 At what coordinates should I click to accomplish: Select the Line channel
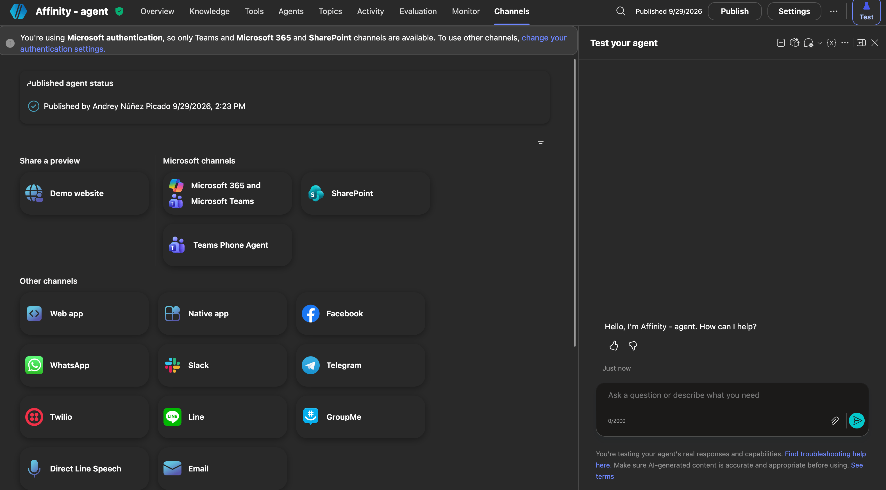[x=222, y=417]
